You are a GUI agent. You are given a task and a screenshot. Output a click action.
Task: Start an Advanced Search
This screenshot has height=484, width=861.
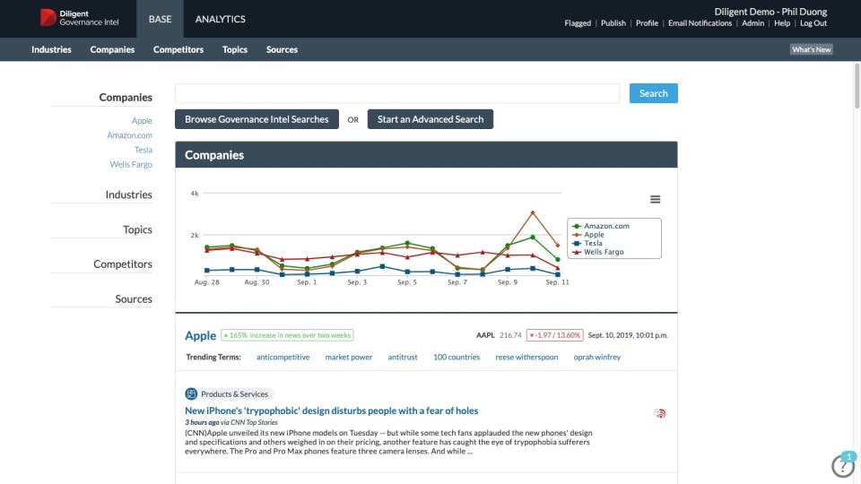point(430,119)
